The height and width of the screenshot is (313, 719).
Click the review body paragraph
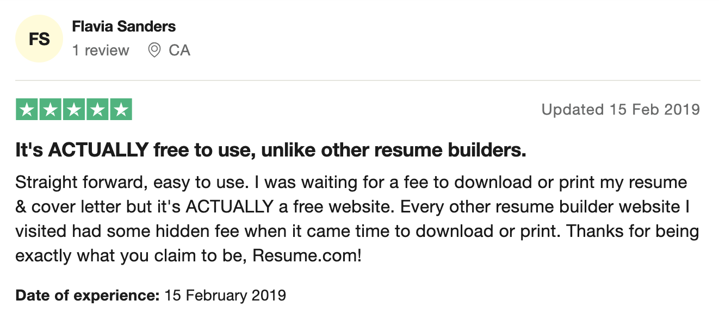click(x=357, y=218)
